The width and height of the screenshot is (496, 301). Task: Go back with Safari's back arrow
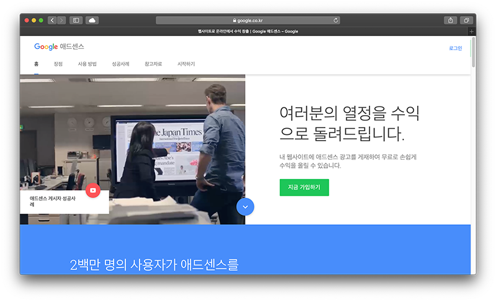click(52, 20)
